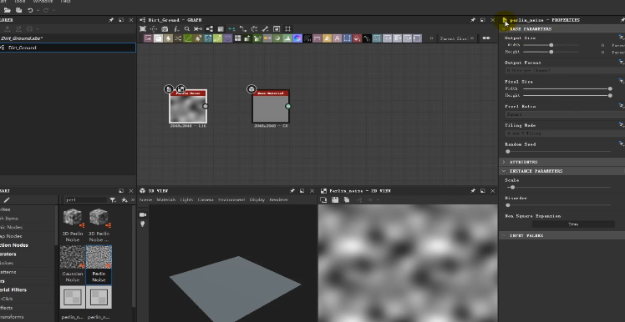The image size is (625, 322).
Task: Click the document badge above Perlin Noise node
Action: (169, 88)
